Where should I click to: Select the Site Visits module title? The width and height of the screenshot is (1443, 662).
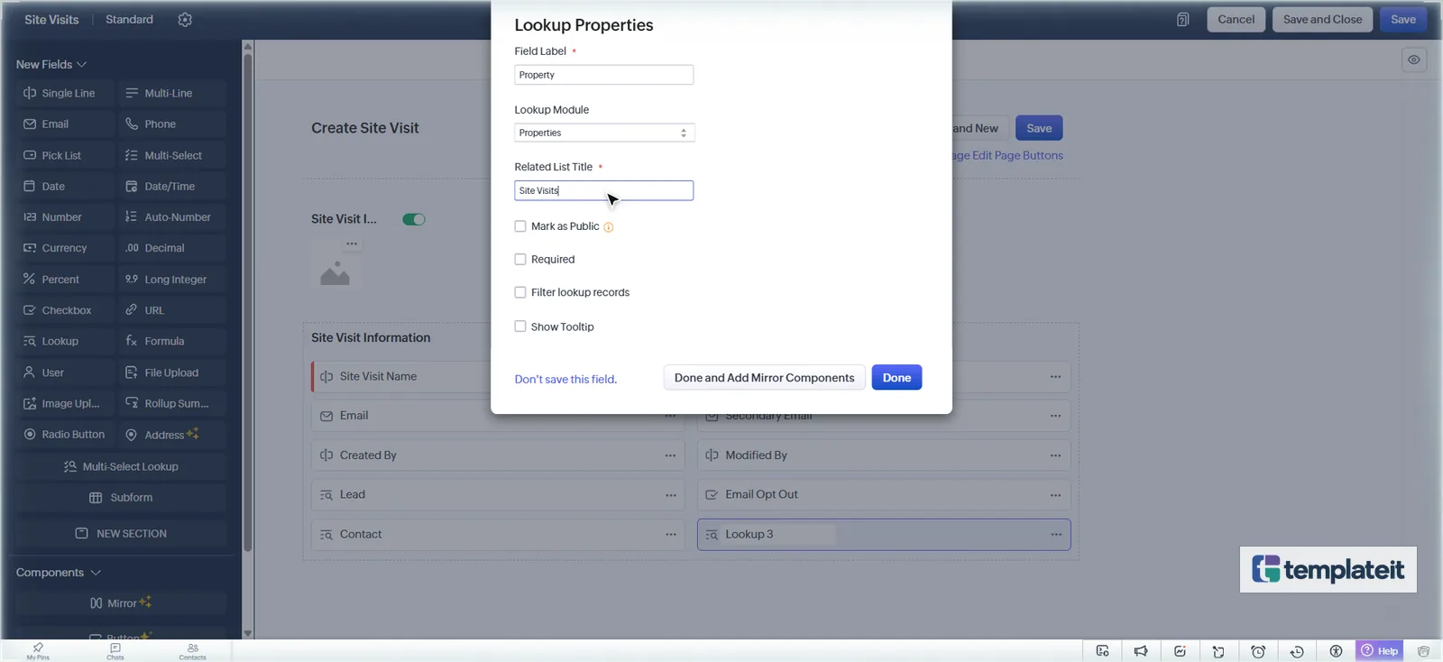[x=51, y=20]
